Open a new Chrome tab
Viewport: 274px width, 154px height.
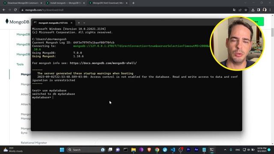(133, 3)
